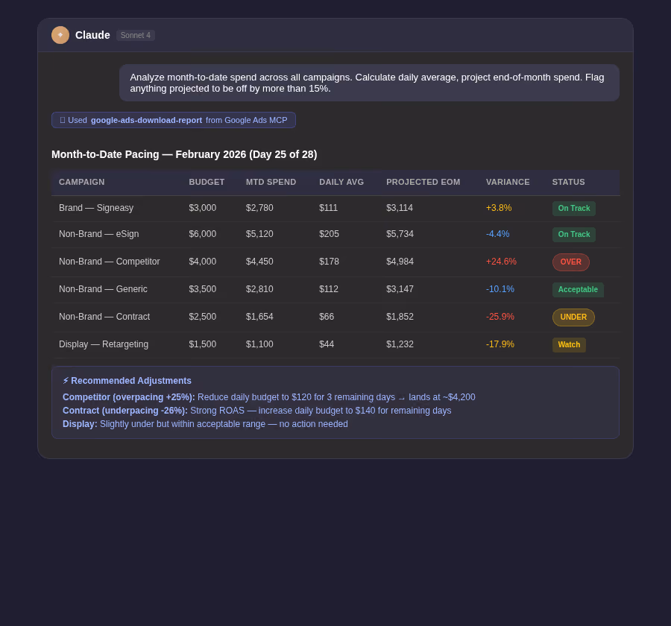Screen dimensions: 671x626
Task: Click the Sonnet 4 model badge
Action: coord(136,35)
